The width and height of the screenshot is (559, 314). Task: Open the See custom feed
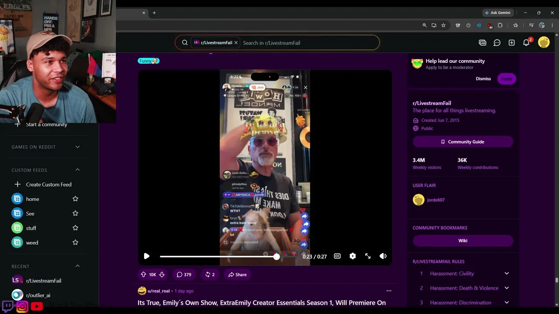coord(30,214)
